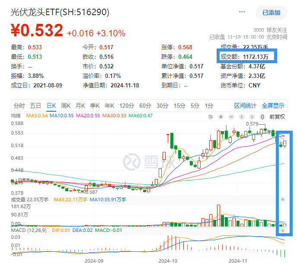The height and width of the screenshot is (267, 297).
Task: Click 成交量 22.35万手 volume label
Action: (30, 199)
